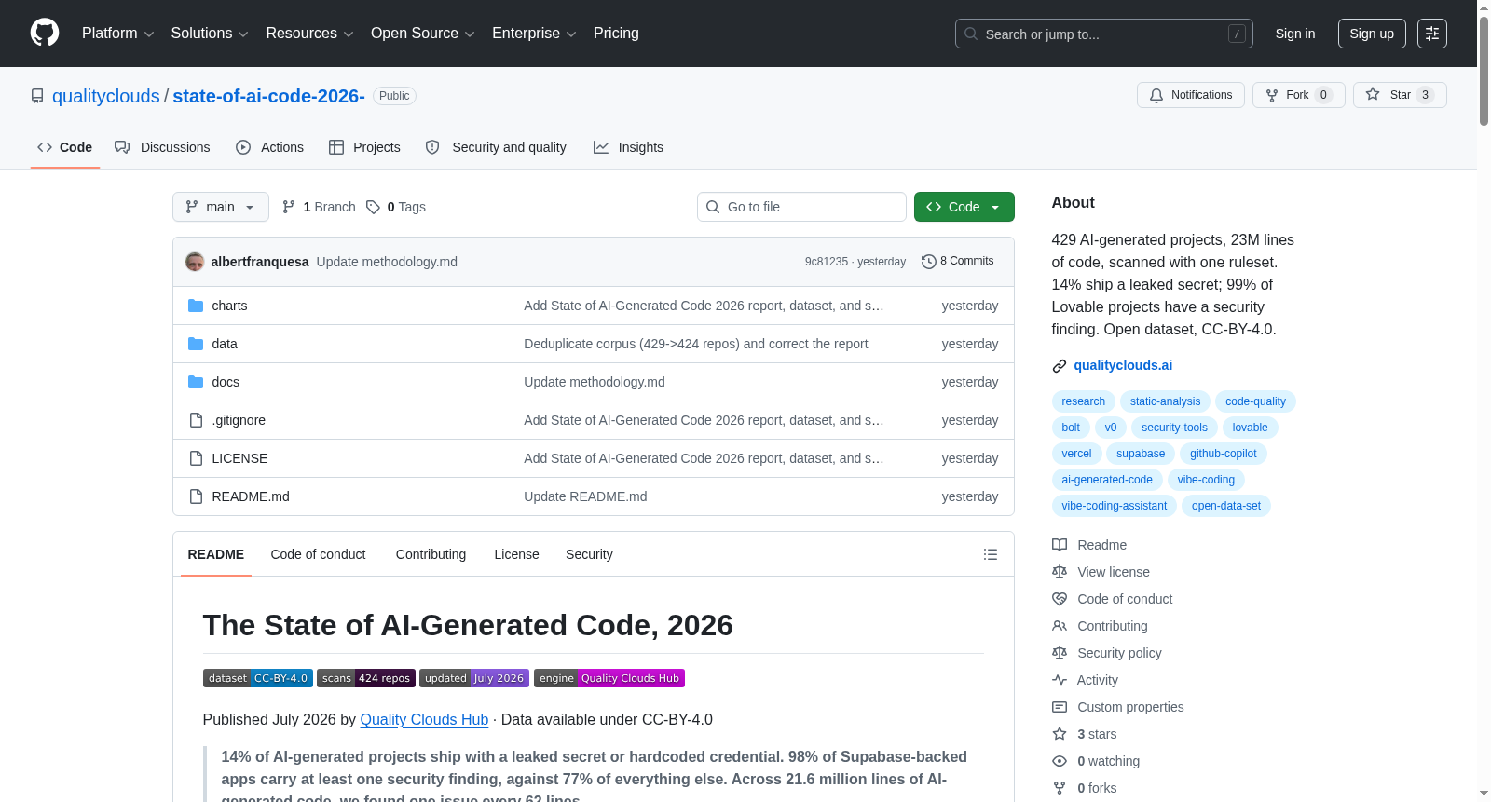Open the Activity sidebar link
Screen dimensions: 1491x802
[1085, 680]
